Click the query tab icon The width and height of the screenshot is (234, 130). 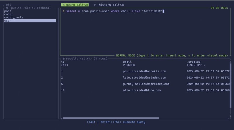(63, 5)
